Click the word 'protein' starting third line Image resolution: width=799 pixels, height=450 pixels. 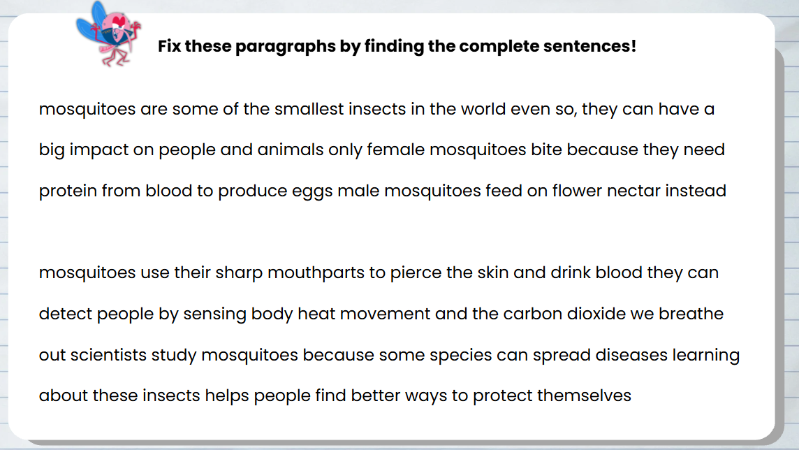68,191
